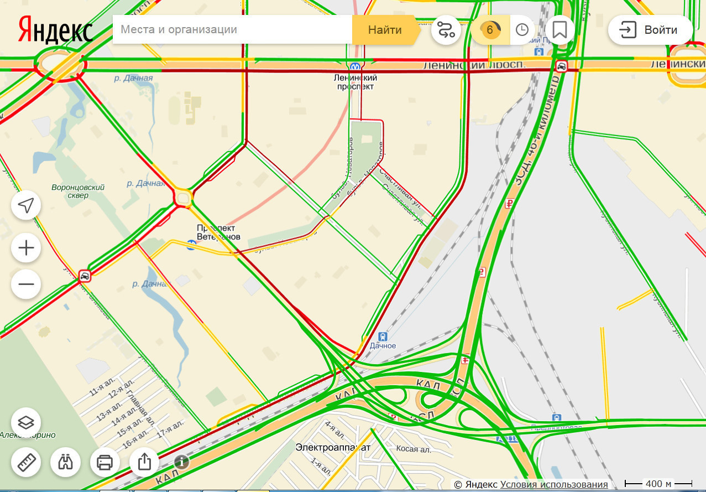The height and width of the screenshot is (492, 706).
Task: Toggle the traffic level 6 indicator
Action: [490, 30]
